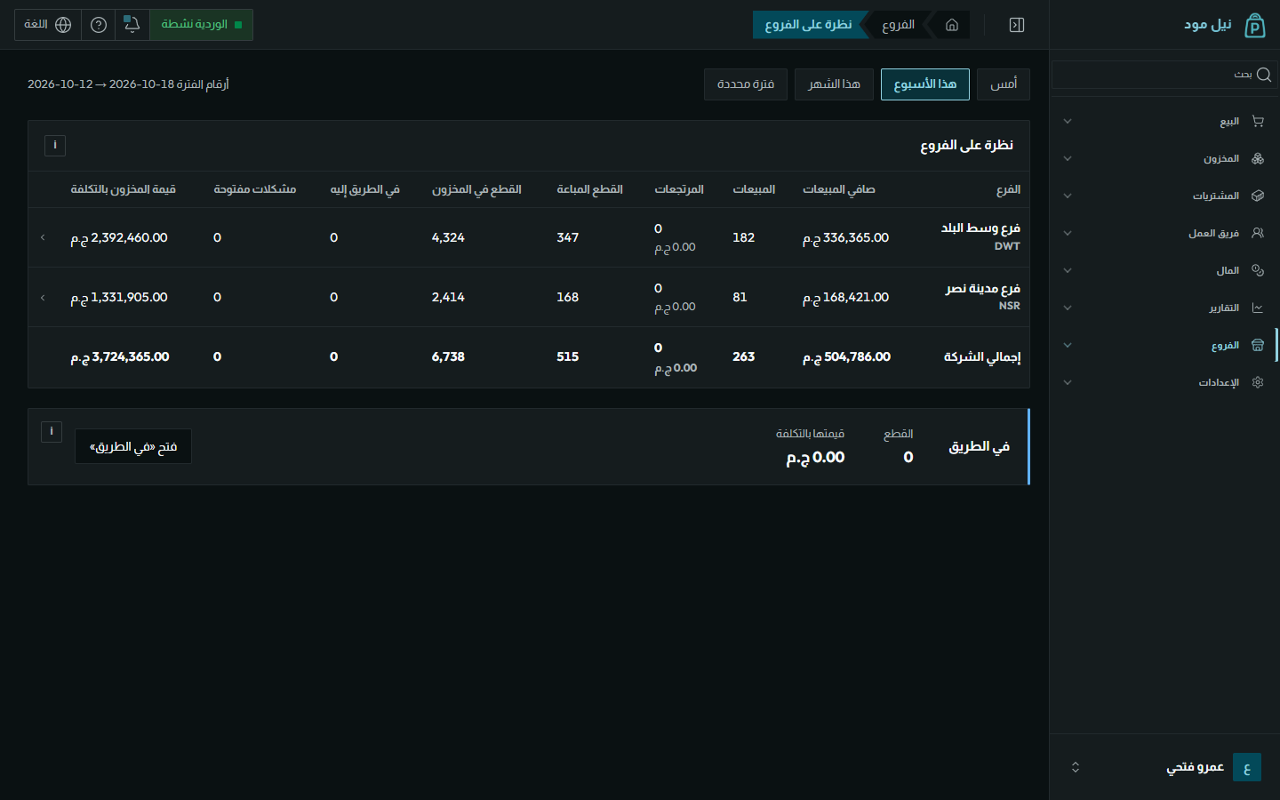Viewport: 1280px width, 800px height.
Task: Click the نظرة على الفروع breadcrumb item
Action: coord(808,25)
